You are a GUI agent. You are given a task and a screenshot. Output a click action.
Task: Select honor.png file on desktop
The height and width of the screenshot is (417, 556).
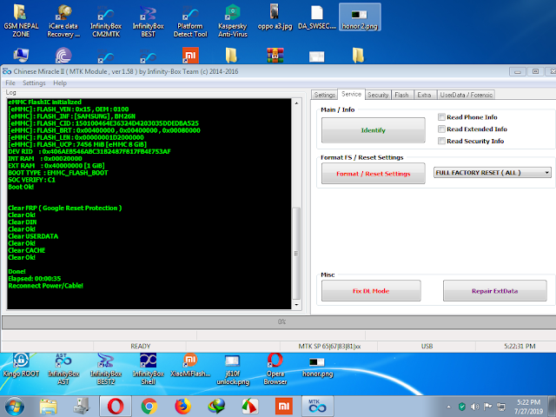pyautogui.click(x=317, y=367)
